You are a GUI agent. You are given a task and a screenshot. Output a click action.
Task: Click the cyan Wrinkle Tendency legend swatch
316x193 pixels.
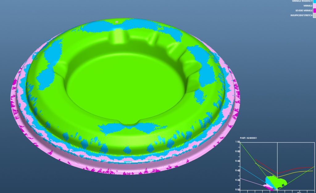pyautogui.click(x=314, y=1)
